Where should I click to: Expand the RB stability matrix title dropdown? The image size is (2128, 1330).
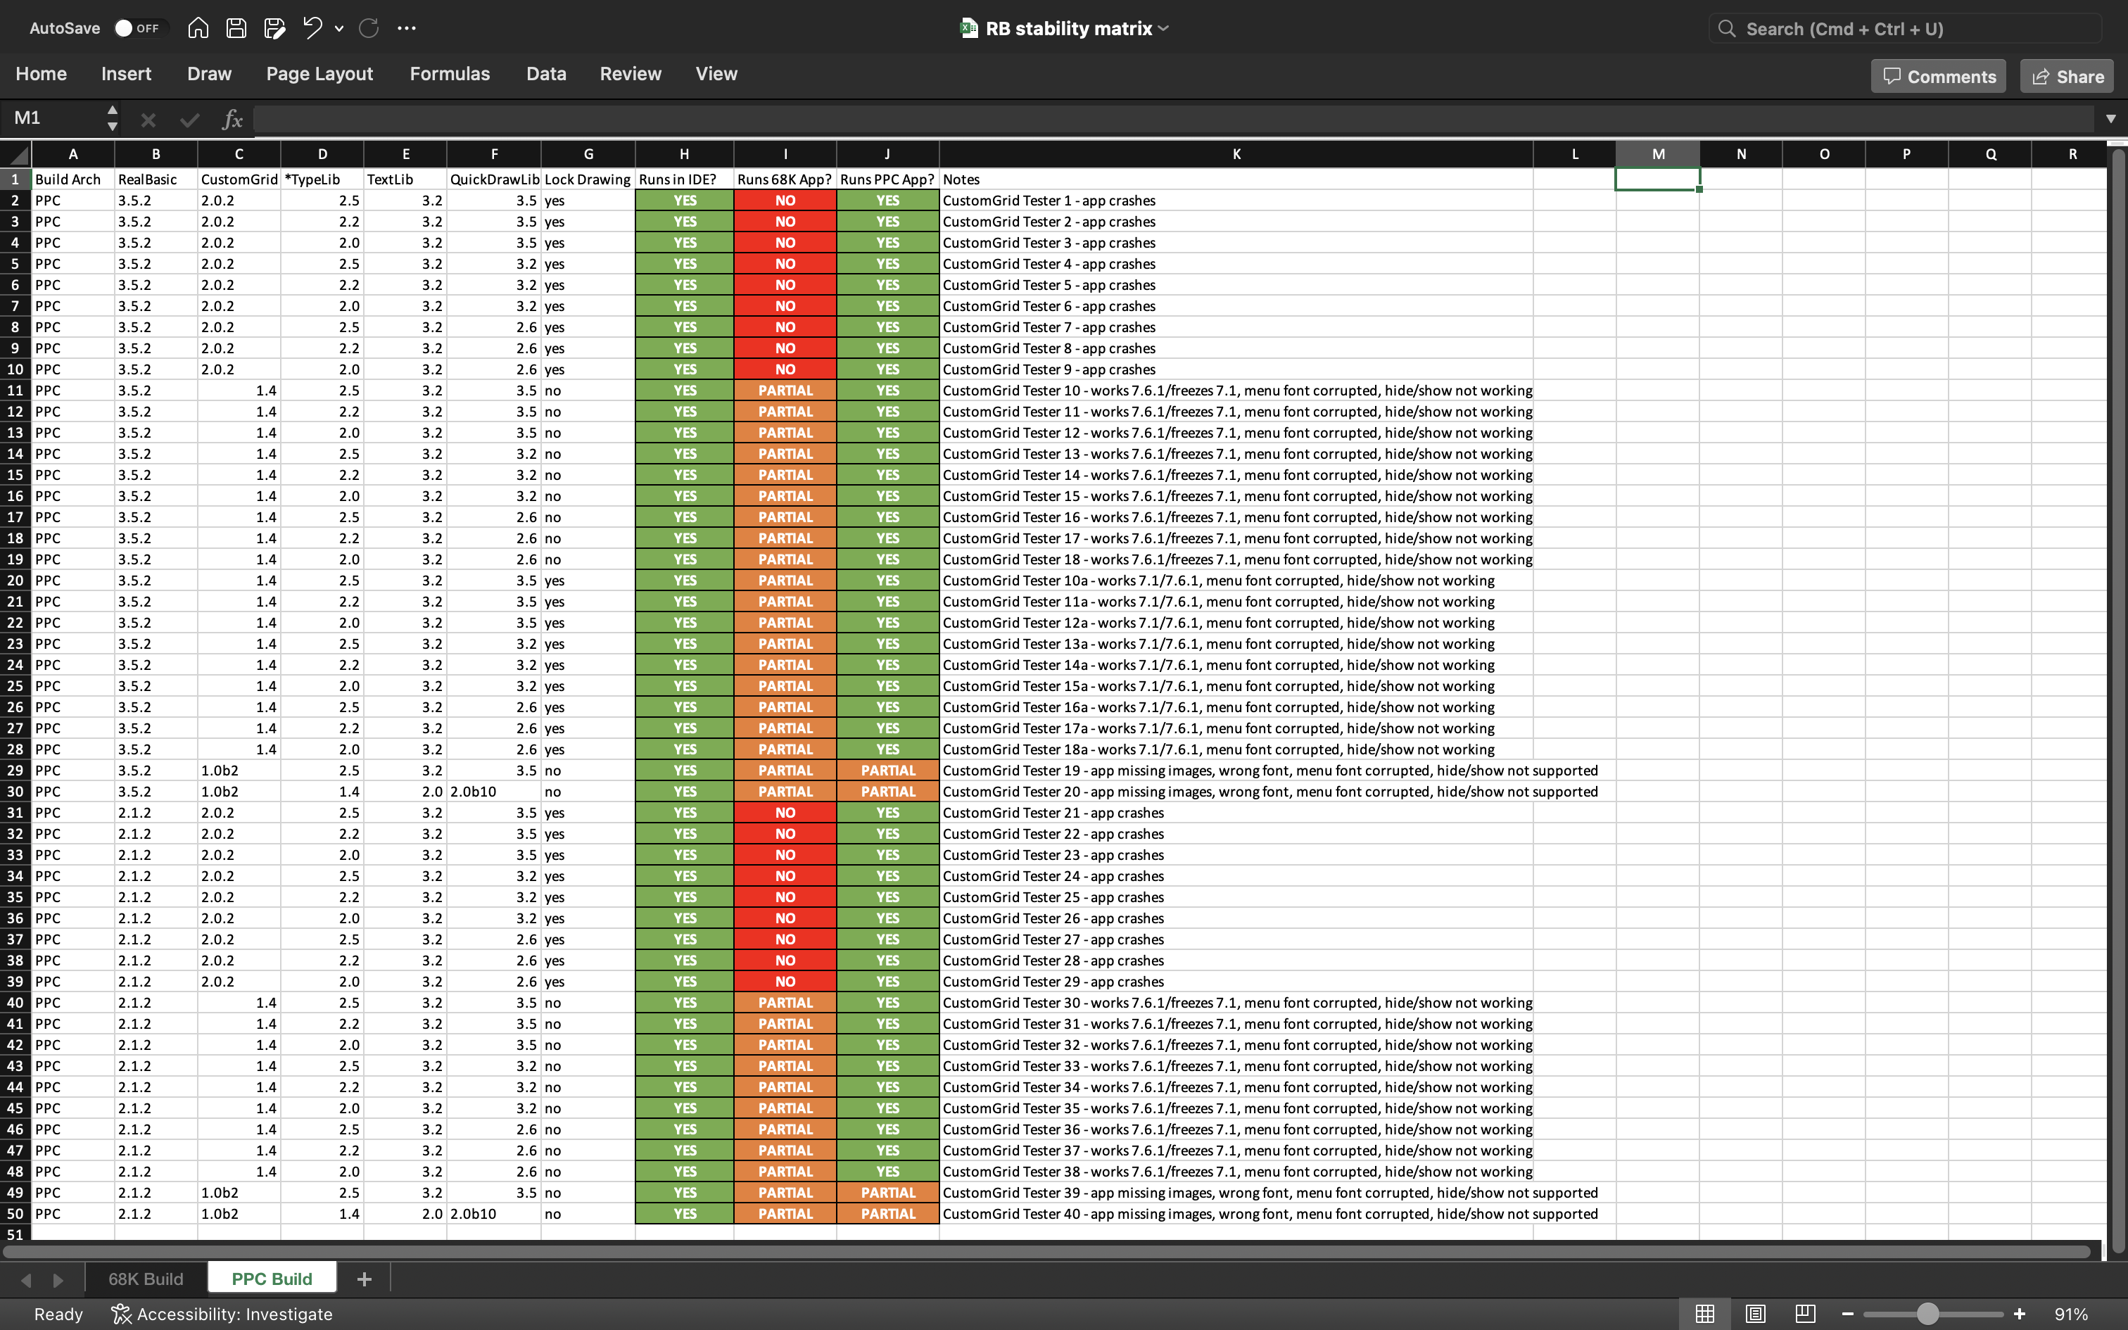[x=1164, y=28]
